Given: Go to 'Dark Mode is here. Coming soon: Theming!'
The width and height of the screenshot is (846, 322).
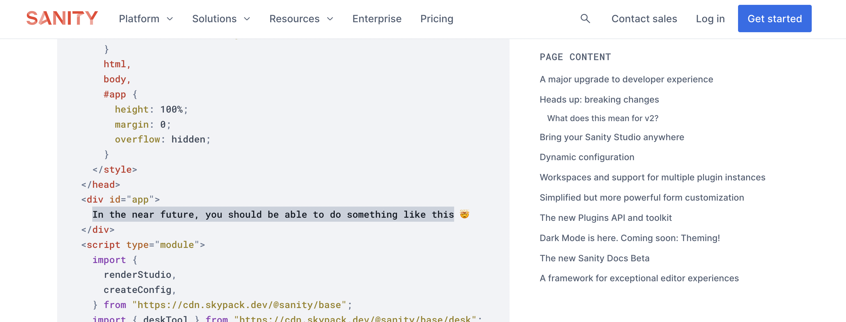Looking at the screenshot, I should pyautogui.click(x=630, y=238).
